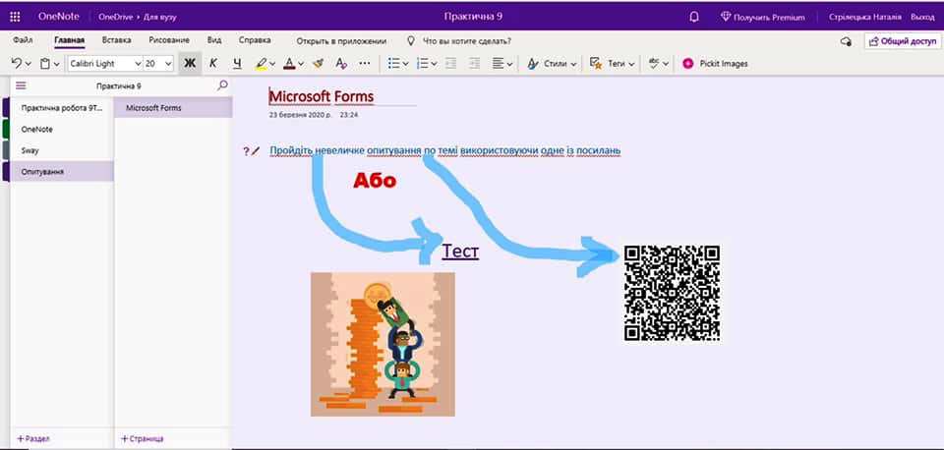
Task: Click the Что вы хотите сделать search box
Action: 467,41
